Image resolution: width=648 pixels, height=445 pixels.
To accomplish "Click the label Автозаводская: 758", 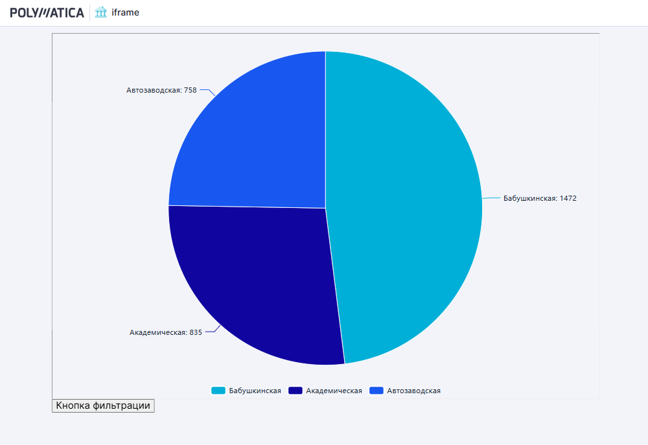I will click(x=161, y=90).
